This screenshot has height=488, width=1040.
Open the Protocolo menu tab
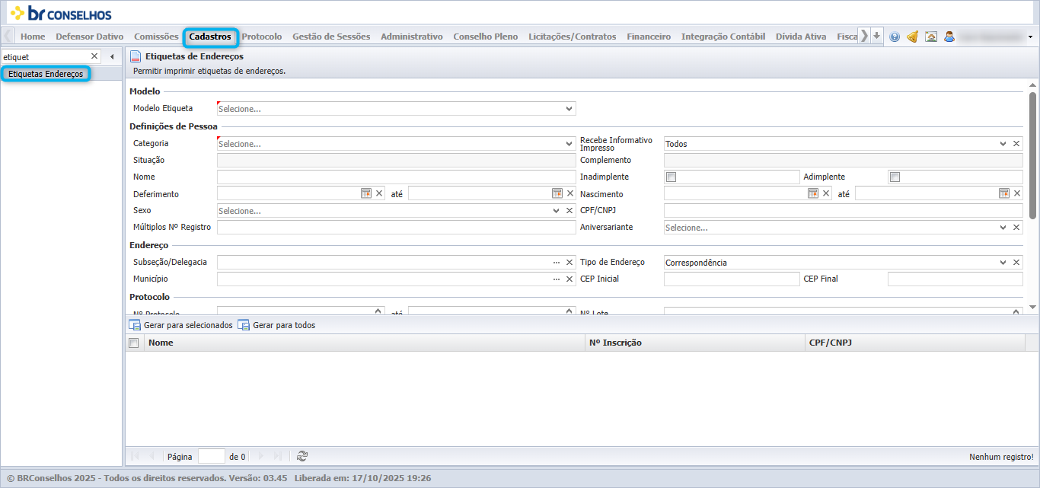click(262, 37)
